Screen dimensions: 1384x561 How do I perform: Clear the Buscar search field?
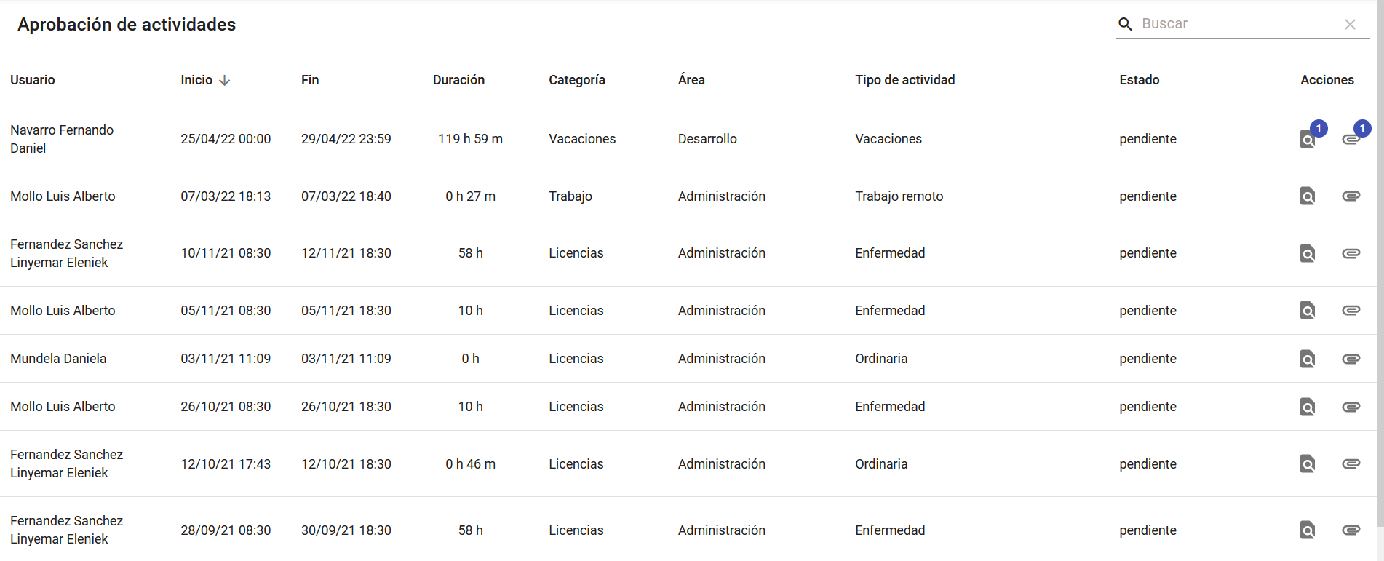click(1350, 24)
